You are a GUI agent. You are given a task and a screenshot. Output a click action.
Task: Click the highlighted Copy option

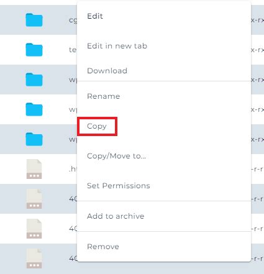pos(97,126)
